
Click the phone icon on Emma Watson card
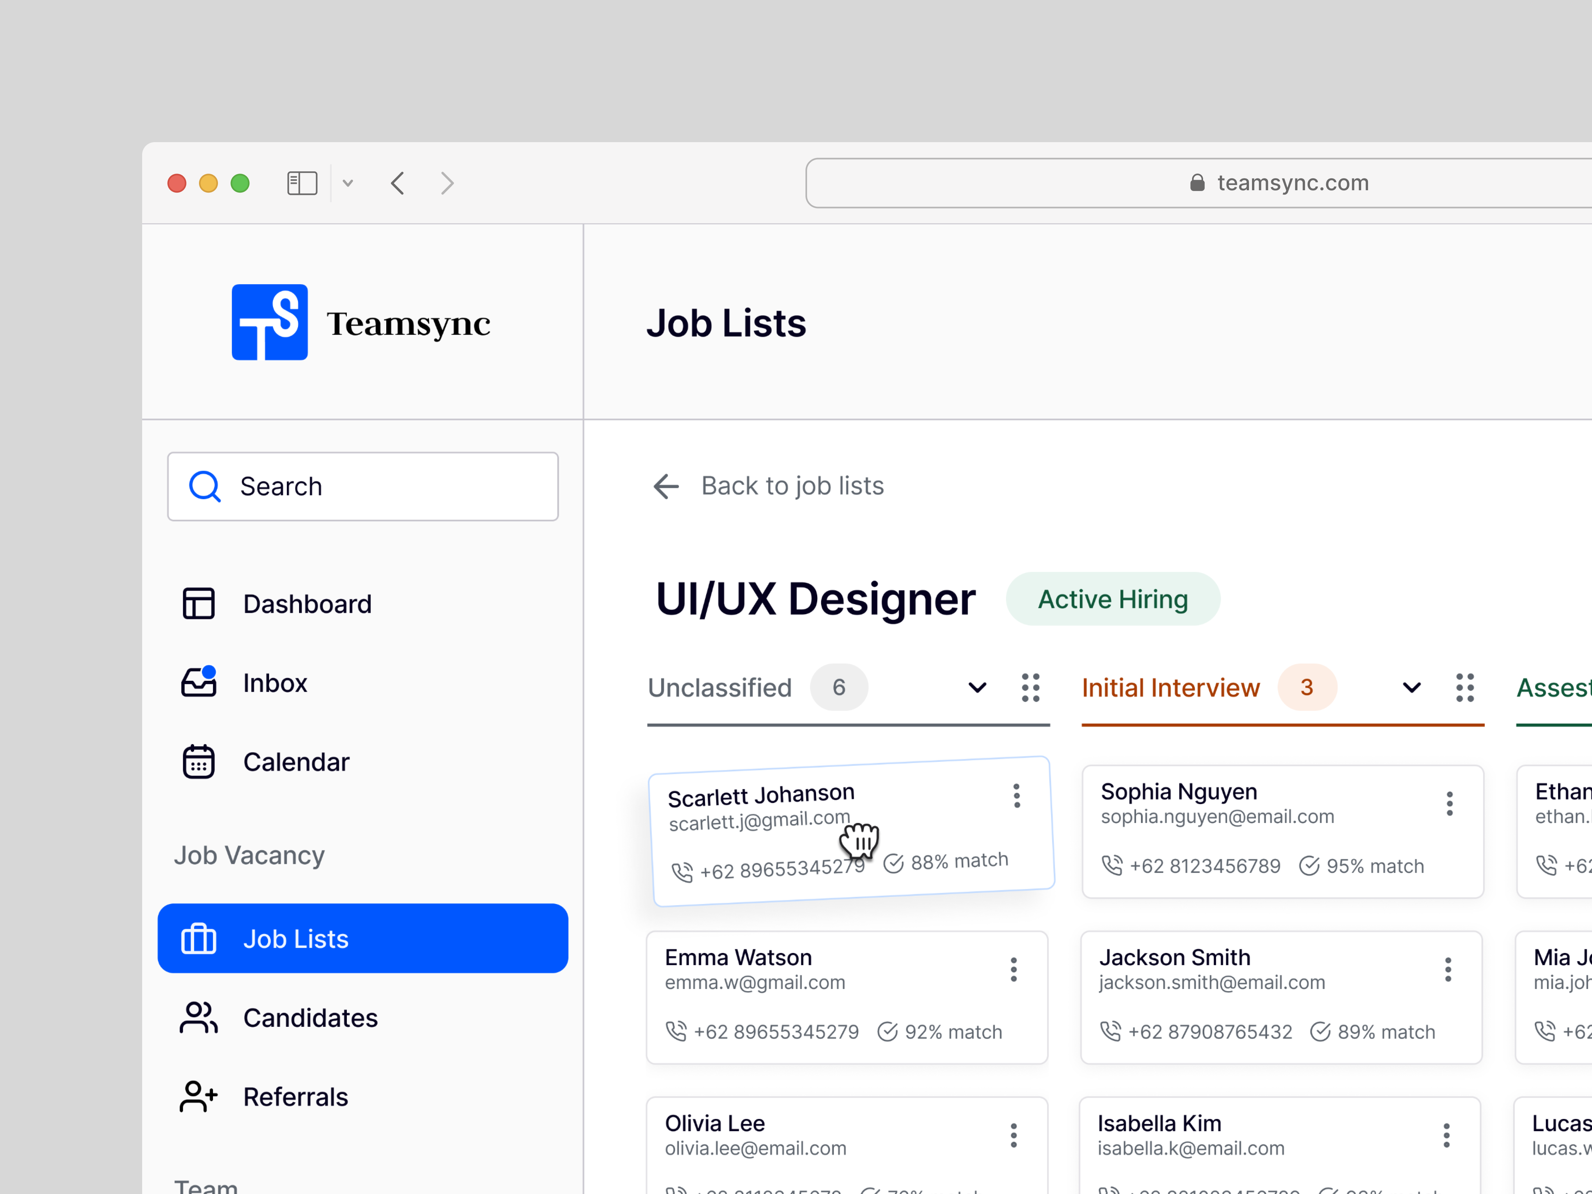677,1031
